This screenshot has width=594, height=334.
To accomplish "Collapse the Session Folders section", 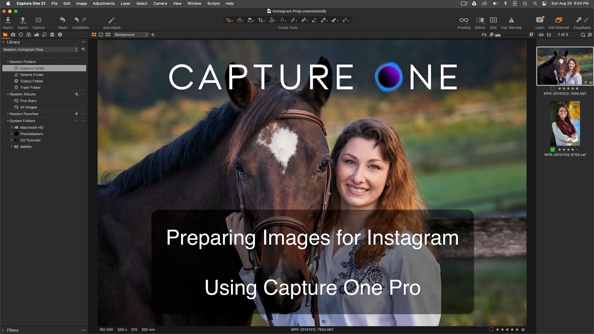I will 8,62.
